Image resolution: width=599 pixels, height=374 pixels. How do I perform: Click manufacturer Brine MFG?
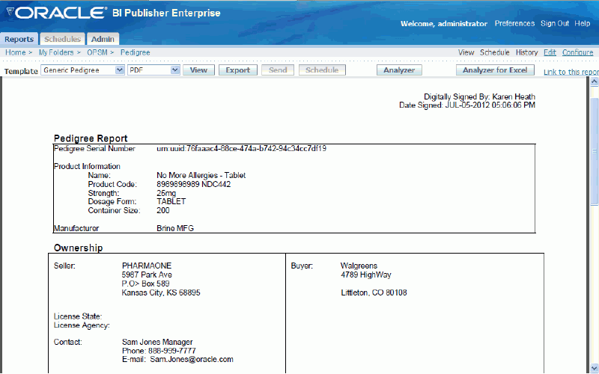click(x=175, y=228)
